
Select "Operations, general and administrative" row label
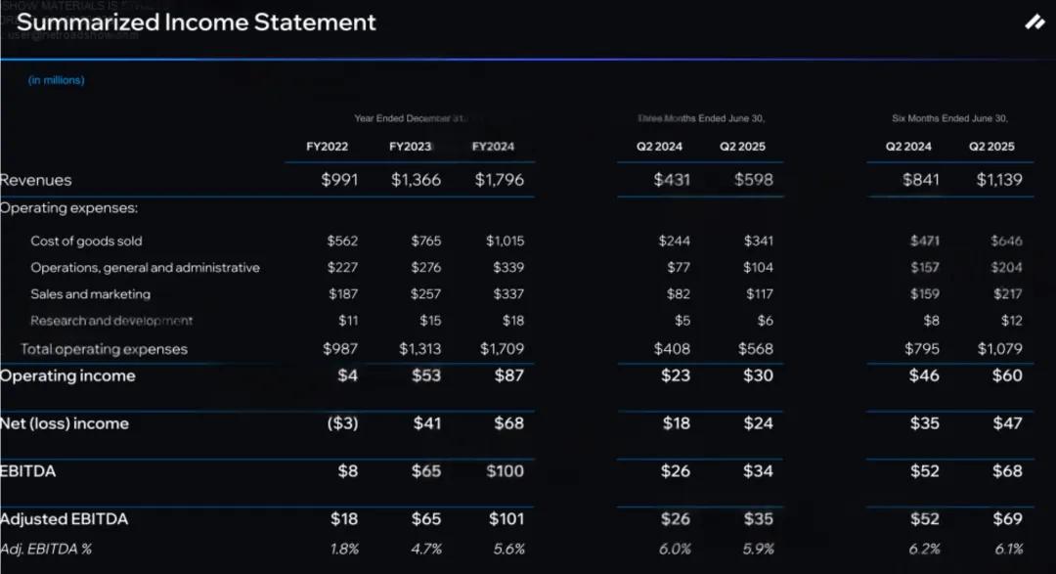pos(145,268)
